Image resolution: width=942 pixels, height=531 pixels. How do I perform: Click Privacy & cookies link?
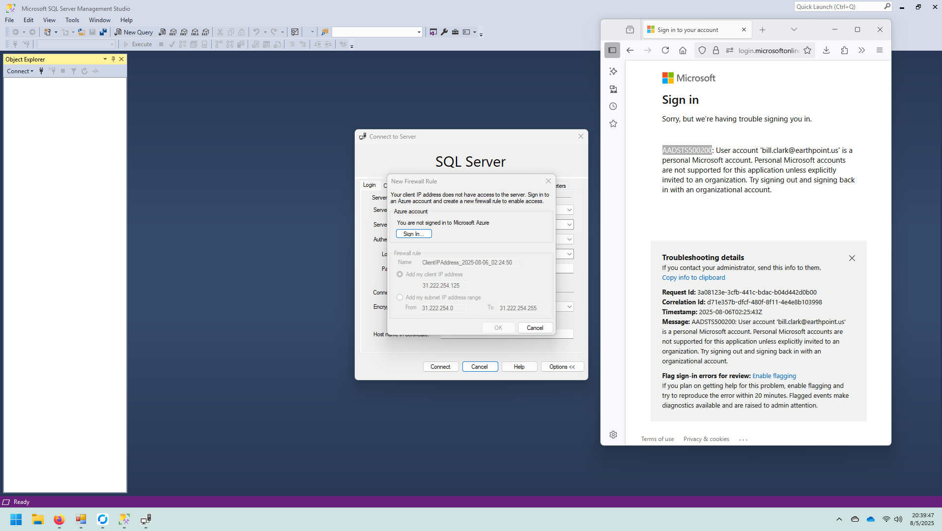click(x=706, y=439)
